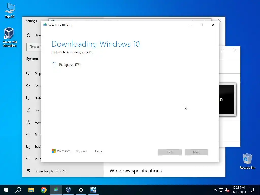Click the Windows 10 Setup title bar icon
This screenshot has width=260, height=195.
[x=45, y=25]
